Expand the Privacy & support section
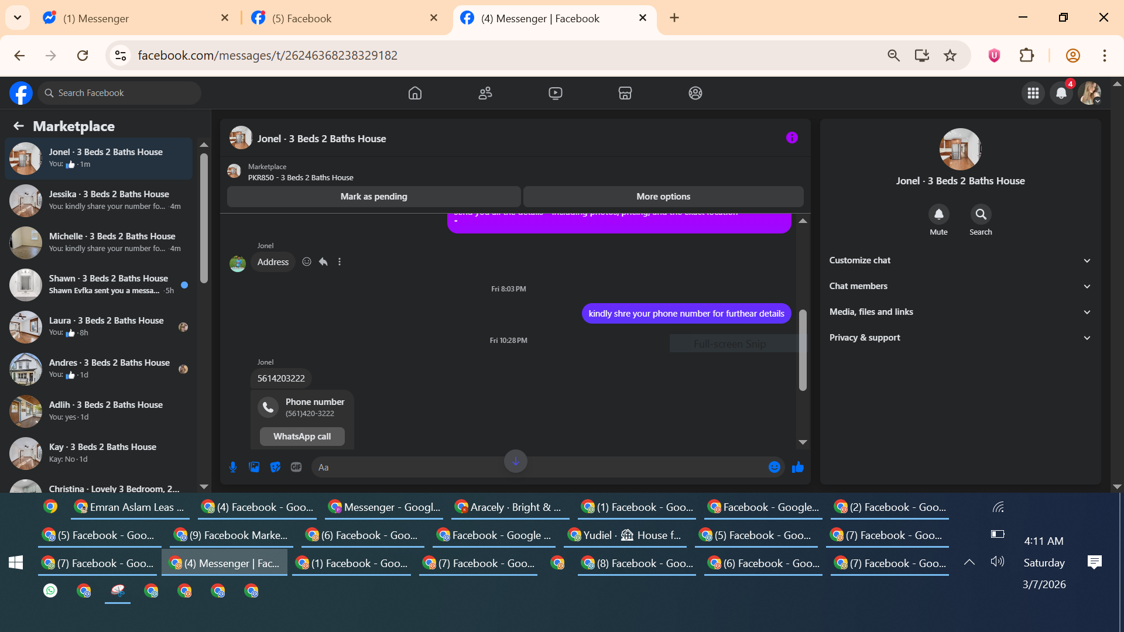This screenshot has height=632, width=1124. pos(960,338)
